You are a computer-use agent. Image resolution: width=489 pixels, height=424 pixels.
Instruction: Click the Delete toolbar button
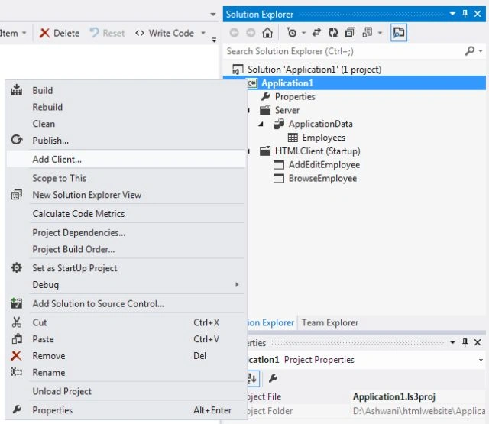pos(60,33)
